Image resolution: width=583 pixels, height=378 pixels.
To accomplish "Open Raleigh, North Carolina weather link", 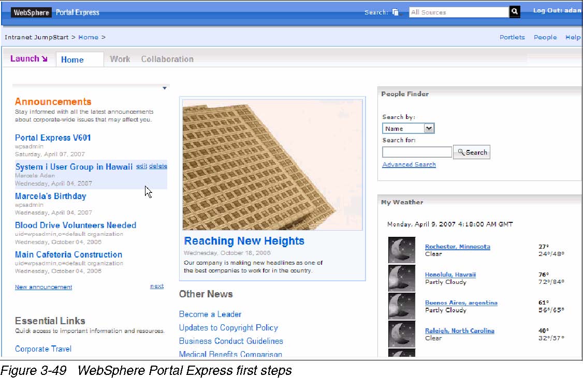I will [460, 331].
